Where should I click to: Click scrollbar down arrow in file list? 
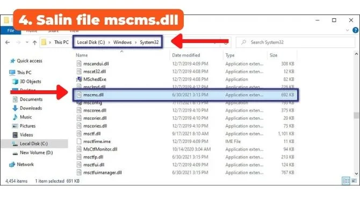point(356,174)
